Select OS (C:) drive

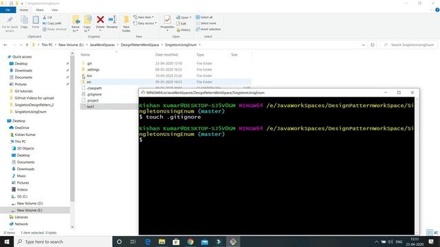22,197
